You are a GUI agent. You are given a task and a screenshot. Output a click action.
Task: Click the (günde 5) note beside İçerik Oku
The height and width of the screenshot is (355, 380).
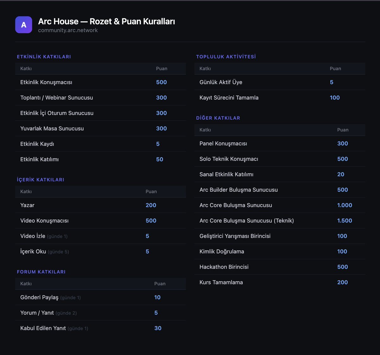click(x=59, y=252)
